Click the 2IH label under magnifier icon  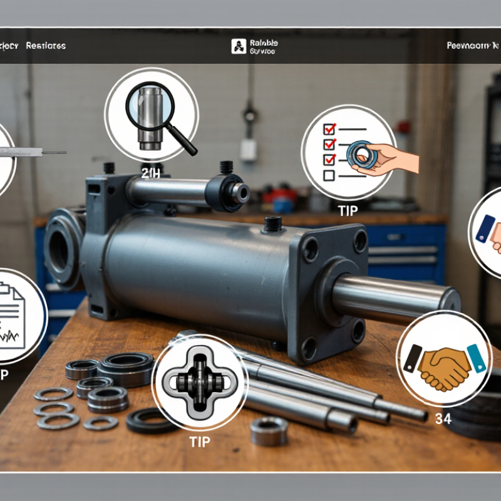click(x=150, y=173)
